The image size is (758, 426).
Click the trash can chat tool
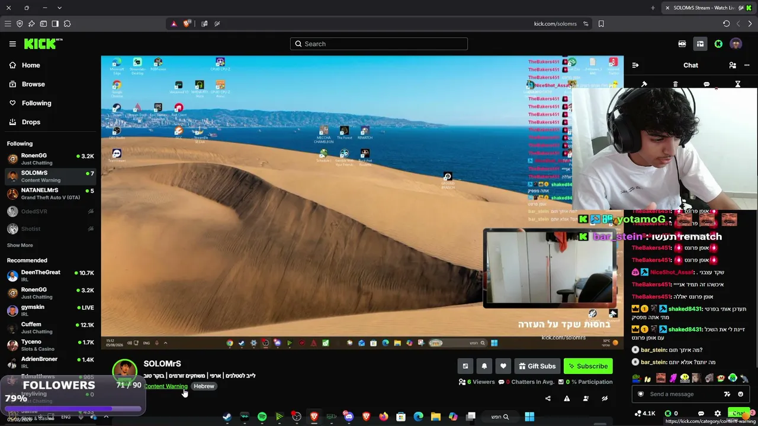pos(675,84)
